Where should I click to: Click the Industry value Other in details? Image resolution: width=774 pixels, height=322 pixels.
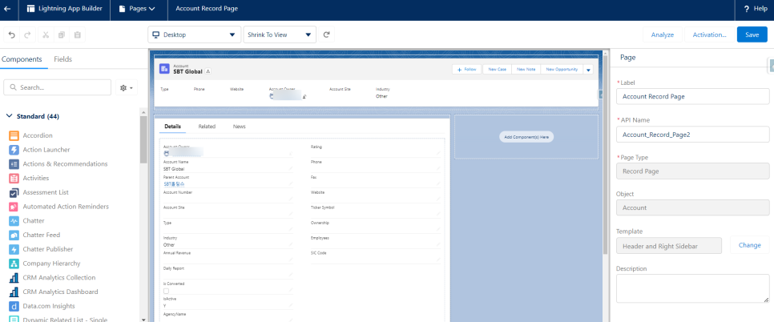[x=169, y=244]
